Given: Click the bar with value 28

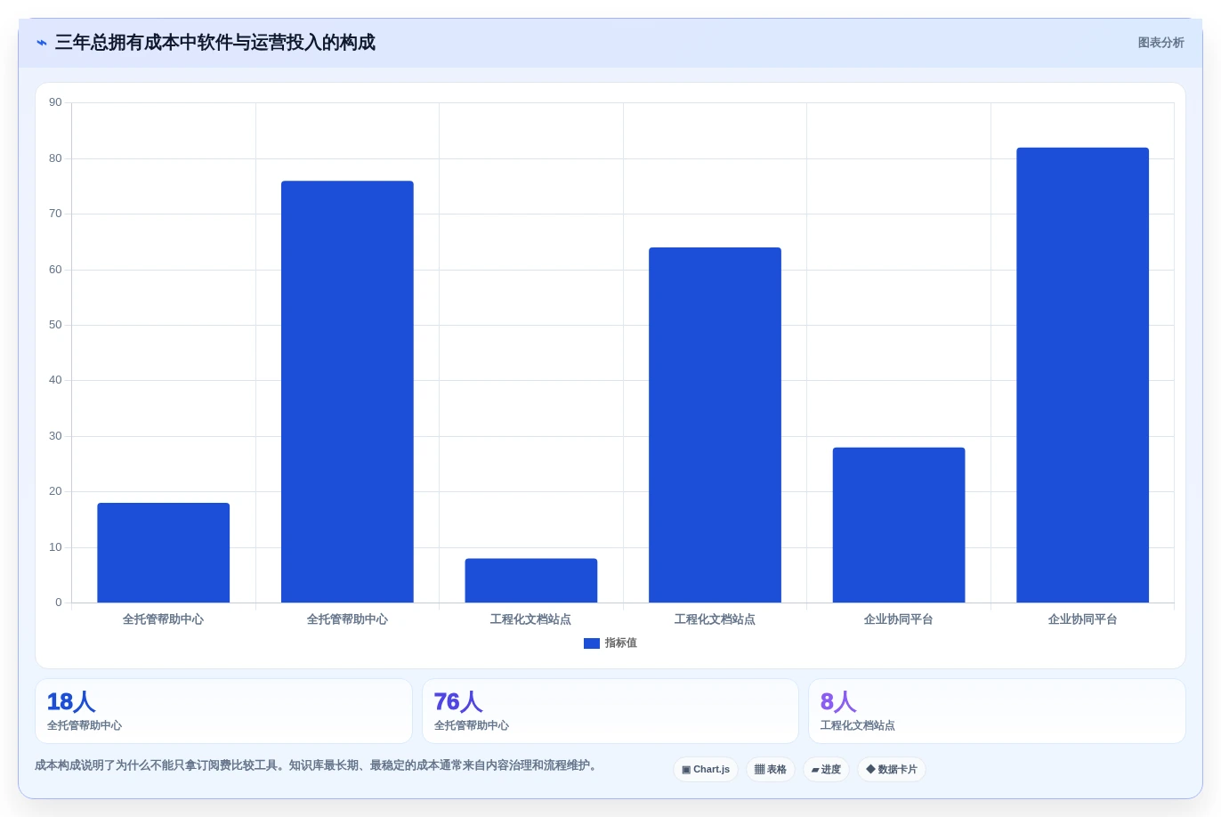Looking at the screenshot, I should [899, 525].
